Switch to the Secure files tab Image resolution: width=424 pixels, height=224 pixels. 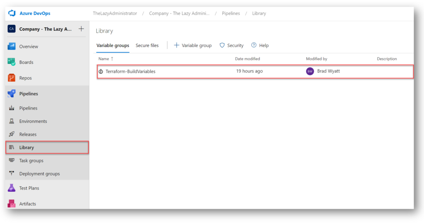click(147, 45)
